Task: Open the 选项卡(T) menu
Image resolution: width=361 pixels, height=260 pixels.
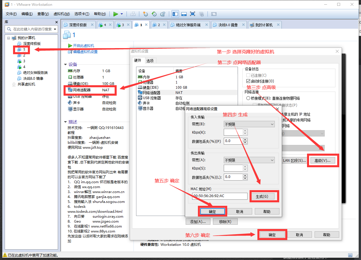Action: [82, 14]
